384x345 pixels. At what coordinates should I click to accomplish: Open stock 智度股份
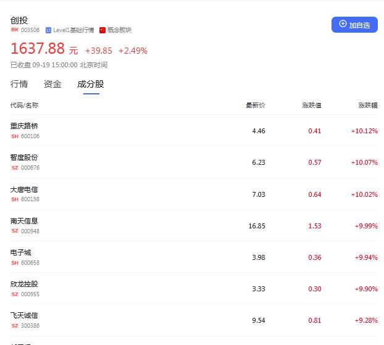[x=24, y=157]
